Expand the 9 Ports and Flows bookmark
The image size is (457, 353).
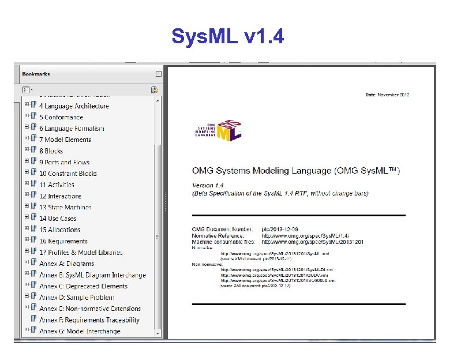(x=27, y=161)
